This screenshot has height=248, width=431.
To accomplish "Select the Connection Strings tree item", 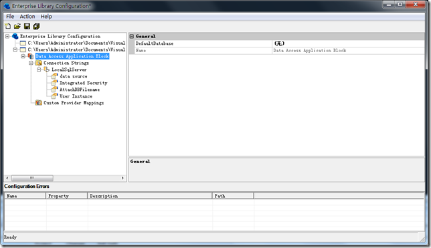I will (66, 63).
